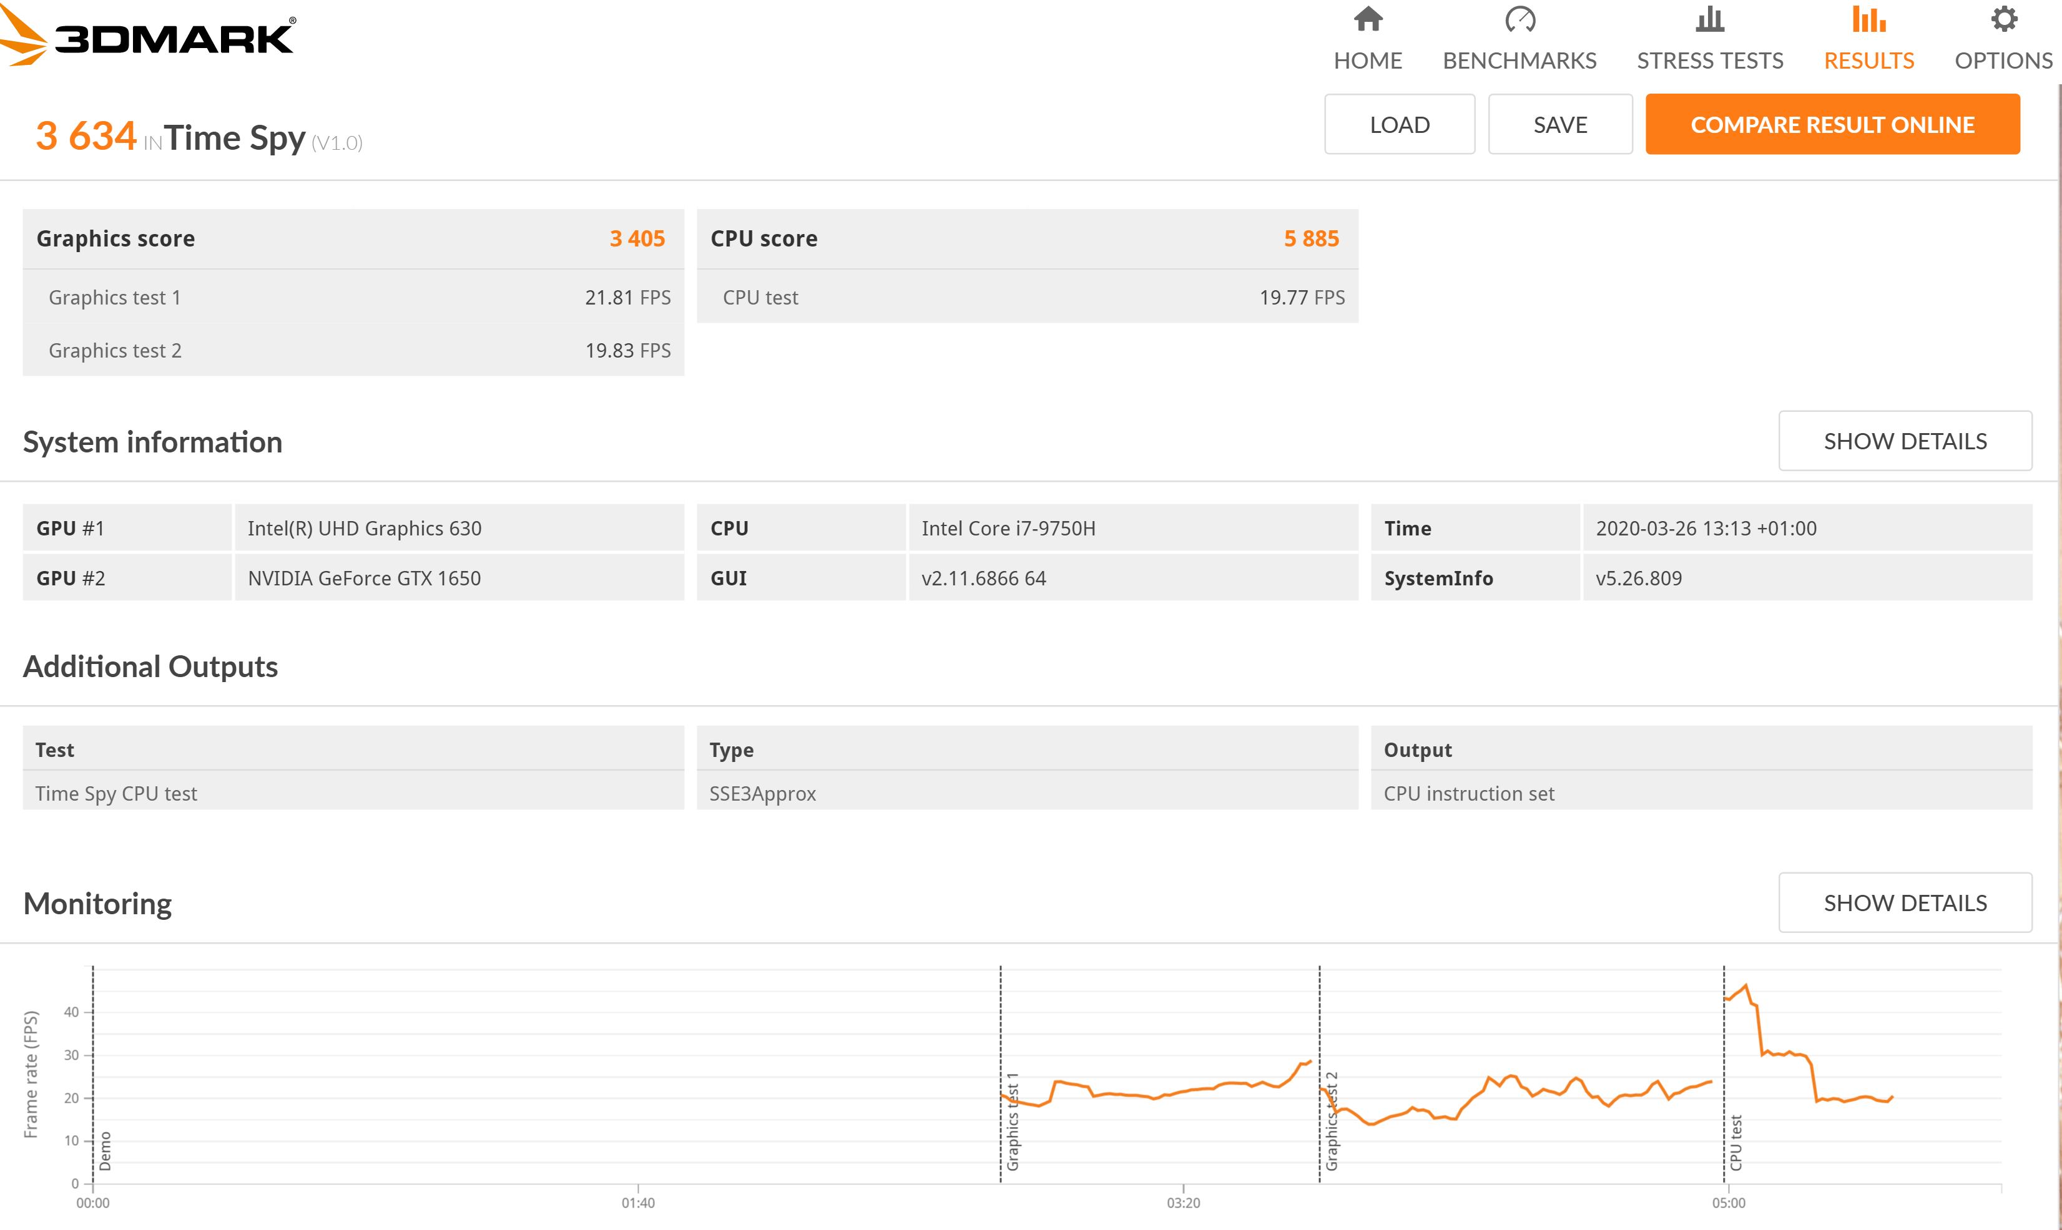Click the CPU score header row
The width and height of the screenshot is (2062, 1230).
[1026, 239]
